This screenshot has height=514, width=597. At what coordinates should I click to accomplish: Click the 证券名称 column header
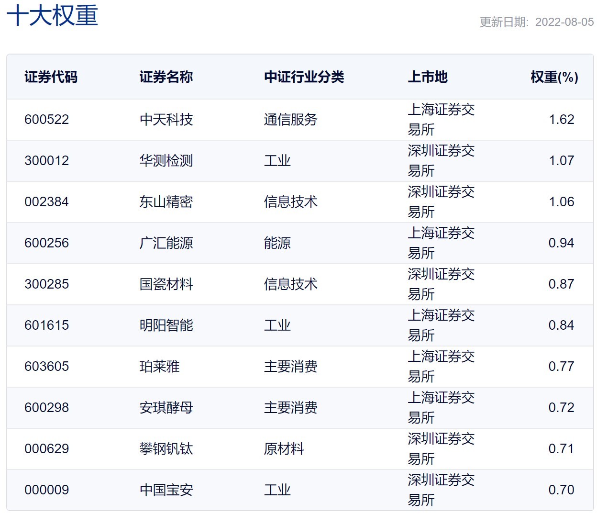pos(165,77)
